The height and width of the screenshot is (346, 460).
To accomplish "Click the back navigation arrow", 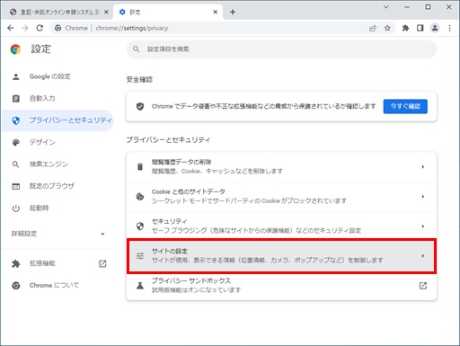I will click(x=11, y=28).
